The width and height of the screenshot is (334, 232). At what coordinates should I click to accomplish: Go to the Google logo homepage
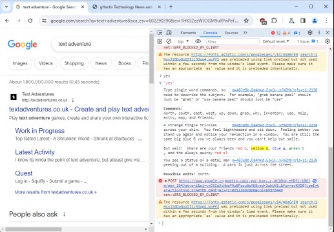tap(23, 44)
